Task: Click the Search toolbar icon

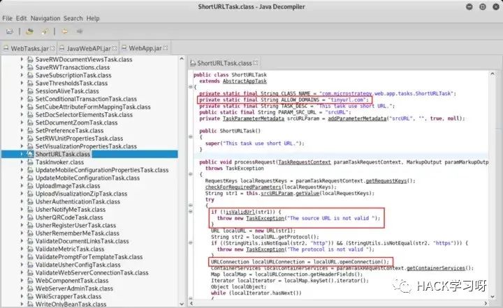Action: pos(44,31)
